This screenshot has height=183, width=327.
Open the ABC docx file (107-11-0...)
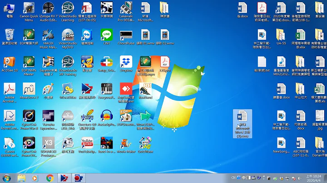pyautogui.click(x=301, y=147)
